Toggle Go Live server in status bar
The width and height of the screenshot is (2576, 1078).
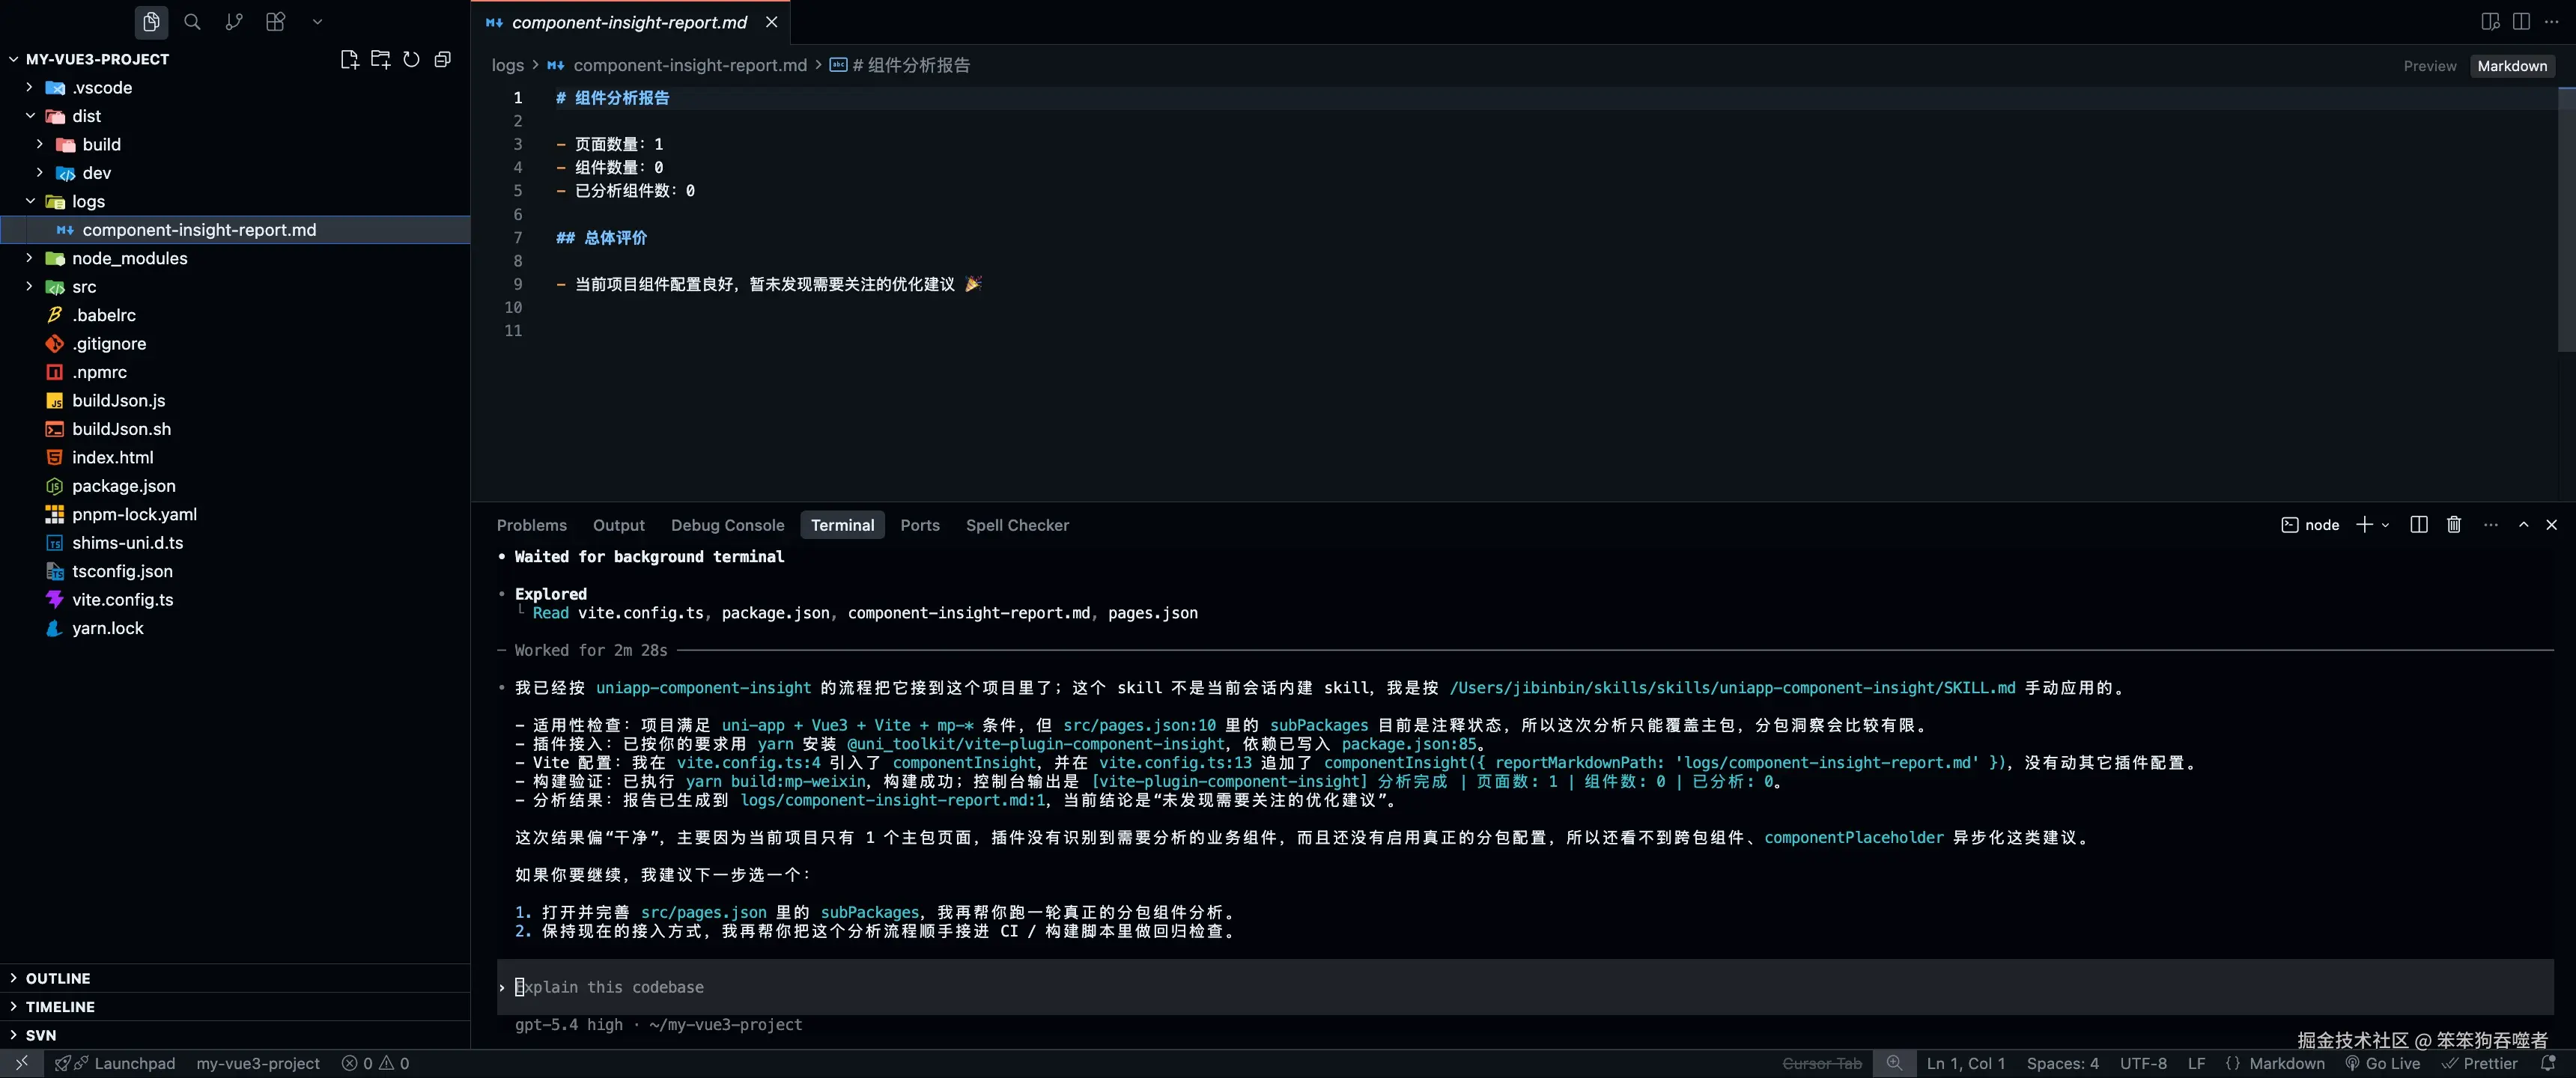click(2383, 1063)
